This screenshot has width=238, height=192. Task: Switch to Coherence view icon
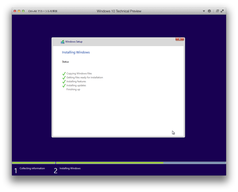tap(217, 11)
